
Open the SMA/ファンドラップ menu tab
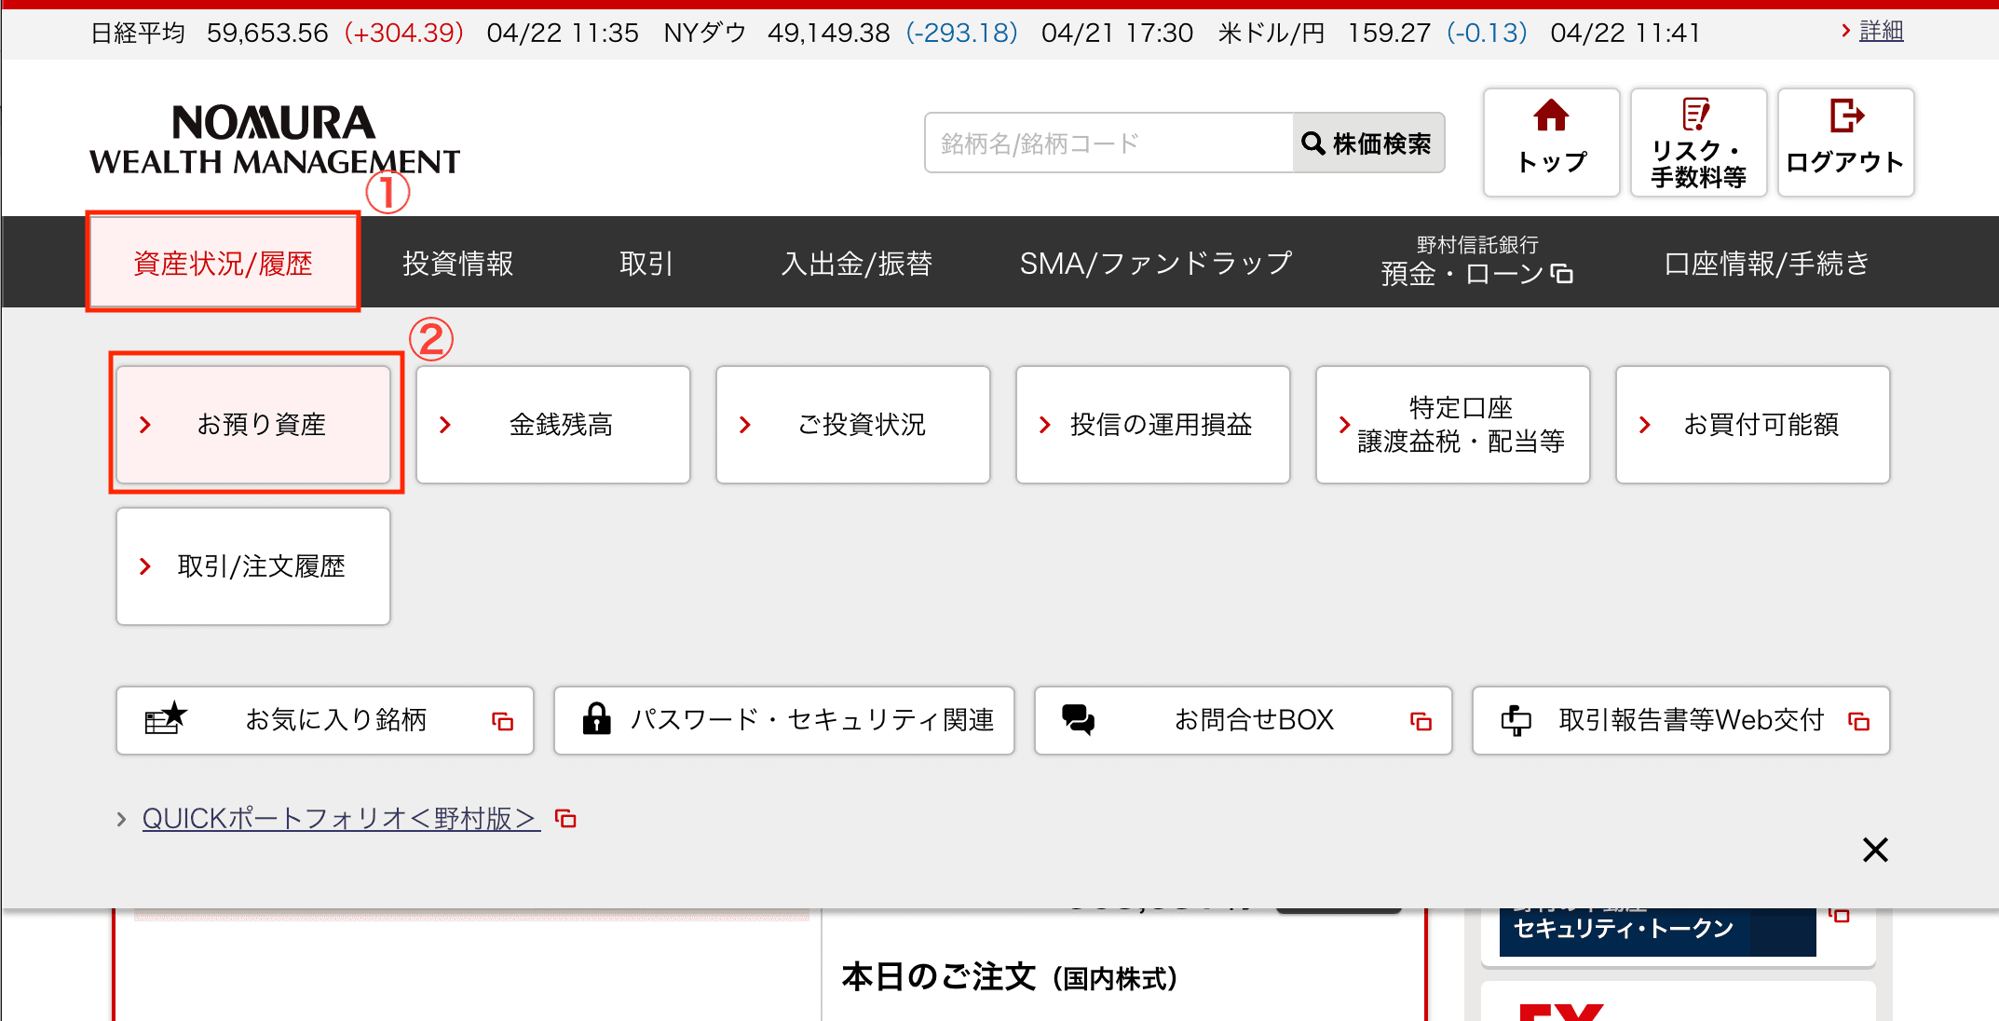[x=1156, y=264]
